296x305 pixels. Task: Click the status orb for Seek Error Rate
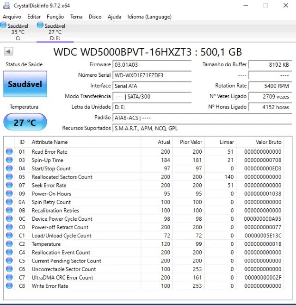pos(9,185)
